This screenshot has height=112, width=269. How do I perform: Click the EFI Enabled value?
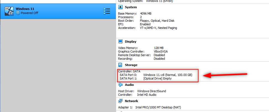click(145, 24)
